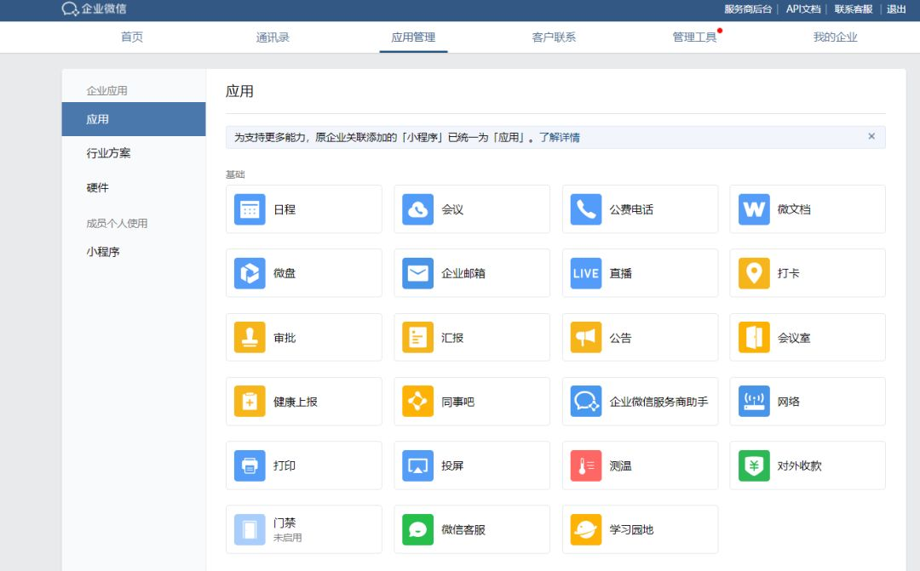Click the API文档 link in header
The height and width of the screenshot is (571, 920).
pyautogui.click(x=802, y=9)
